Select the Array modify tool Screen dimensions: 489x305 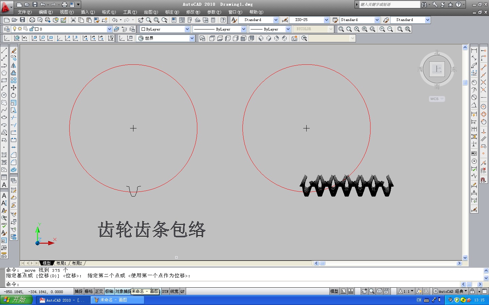[14, 80]
